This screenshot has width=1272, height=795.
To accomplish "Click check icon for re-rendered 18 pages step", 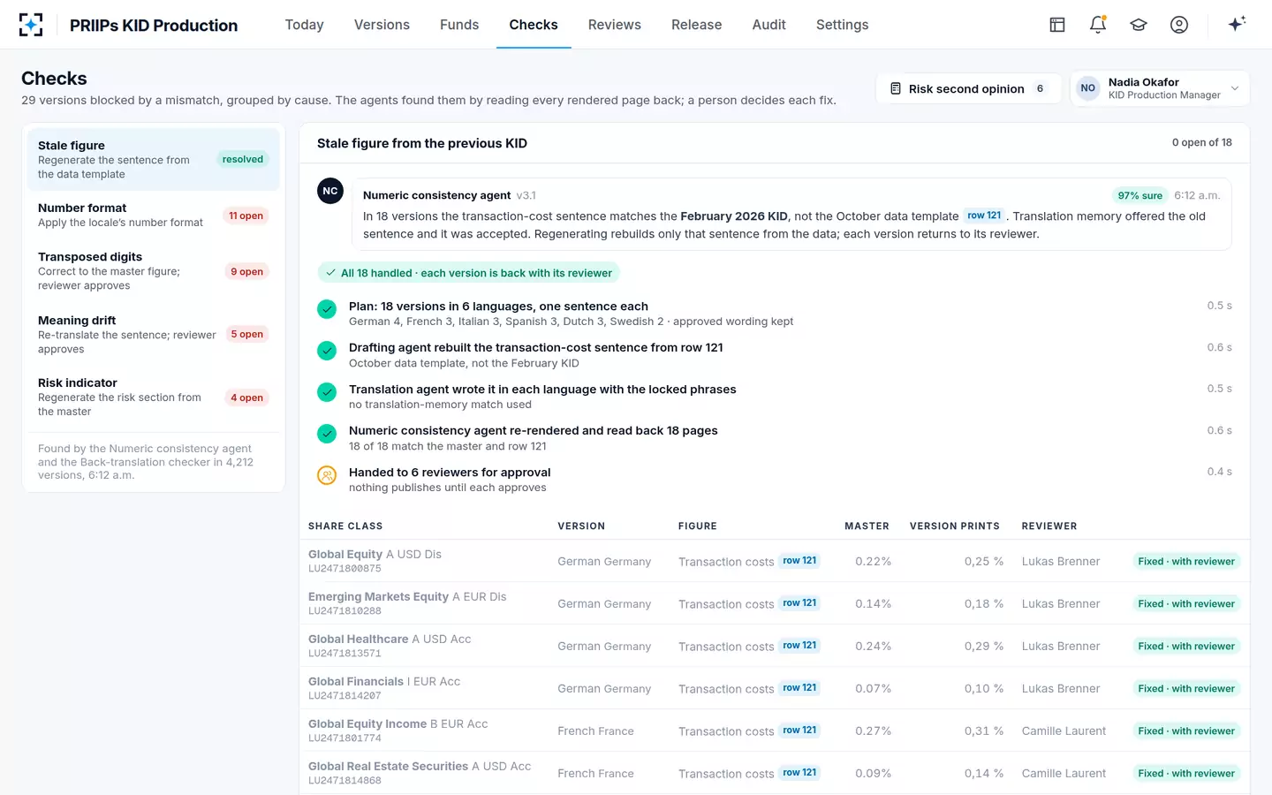I will (x=327, y=434).
